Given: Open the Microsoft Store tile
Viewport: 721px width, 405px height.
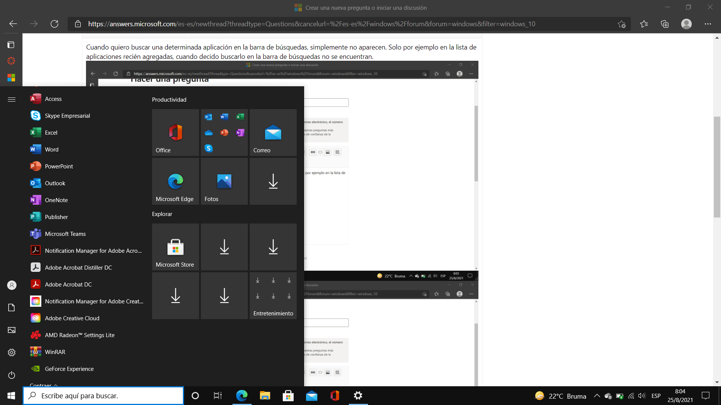Looking at the screenshot, I should pyautogui.click(x=175, y=247).
